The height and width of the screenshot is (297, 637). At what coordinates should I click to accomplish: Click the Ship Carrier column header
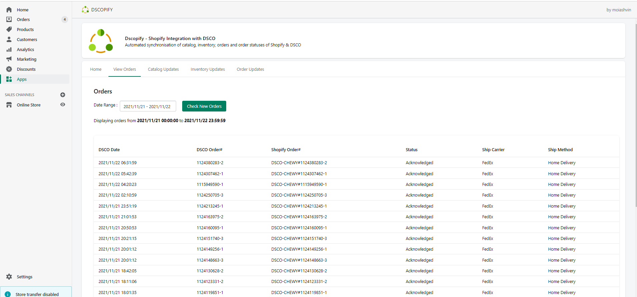tap(493, 150)
